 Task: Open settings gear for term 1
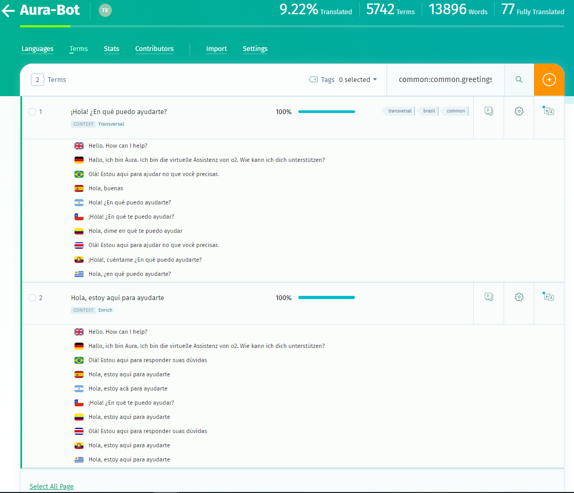pyautogui.click(x=519, y=111)
